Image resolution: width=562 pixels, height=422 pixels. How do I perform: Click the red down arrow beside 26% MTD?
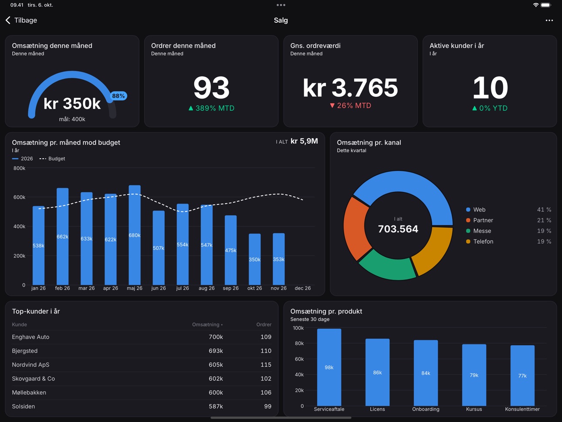click(332, 105)
